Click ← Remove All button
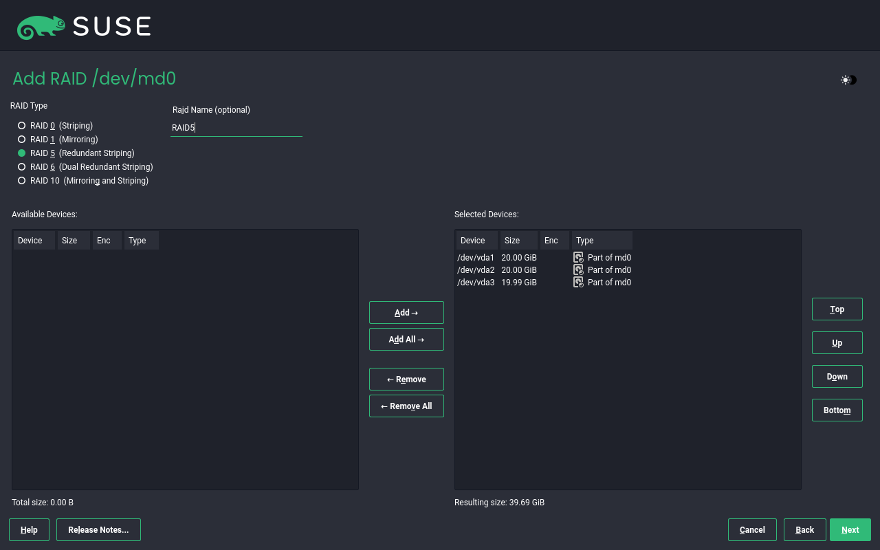The width and height of the screenshot is (880, 550). tap(406, 406)
